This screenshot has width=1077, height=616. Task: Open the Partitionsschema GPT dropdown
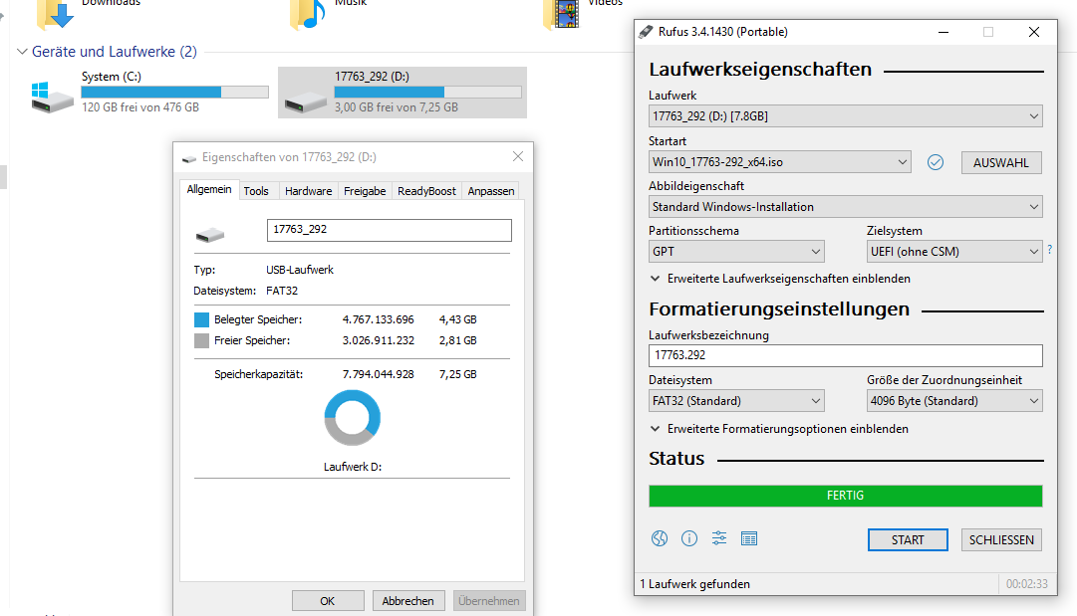click(x=736, y=251)
